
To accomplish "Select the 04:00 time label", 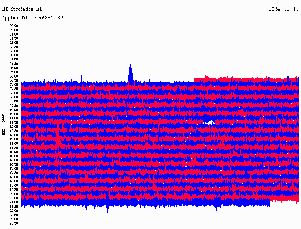I will [14, 60].
